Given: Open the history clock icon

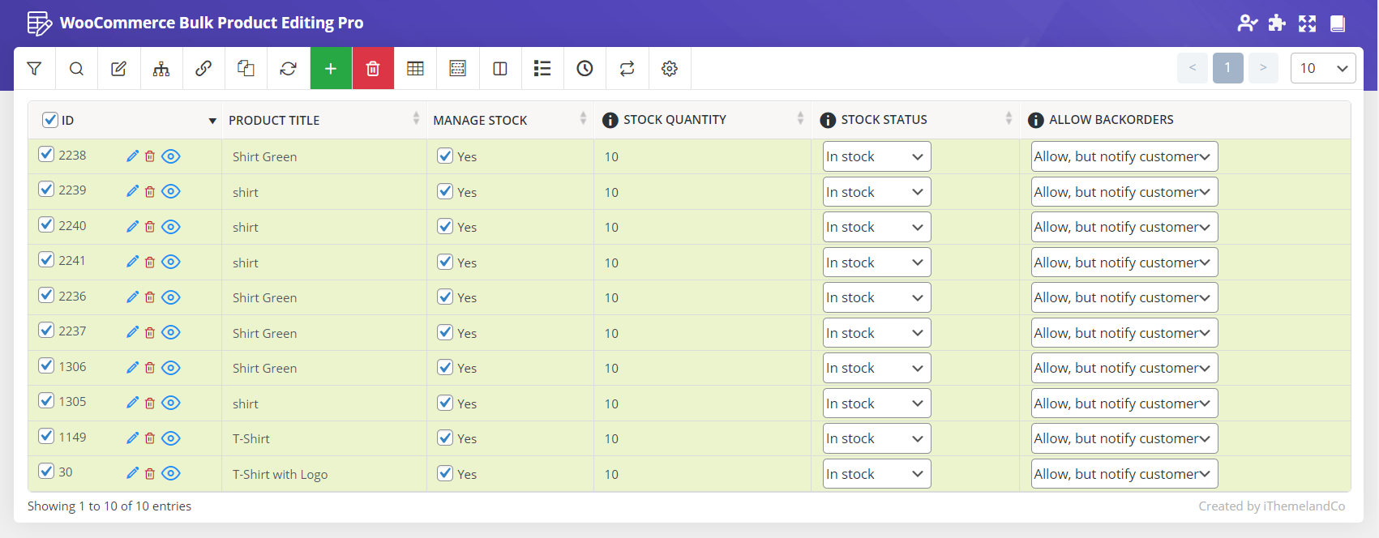Looking at the screenshot, I should (585, 69).
